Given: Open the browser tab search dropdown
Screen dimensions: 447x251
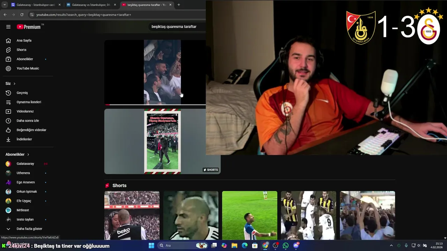Looking at the screenshot, I should 4,5.
